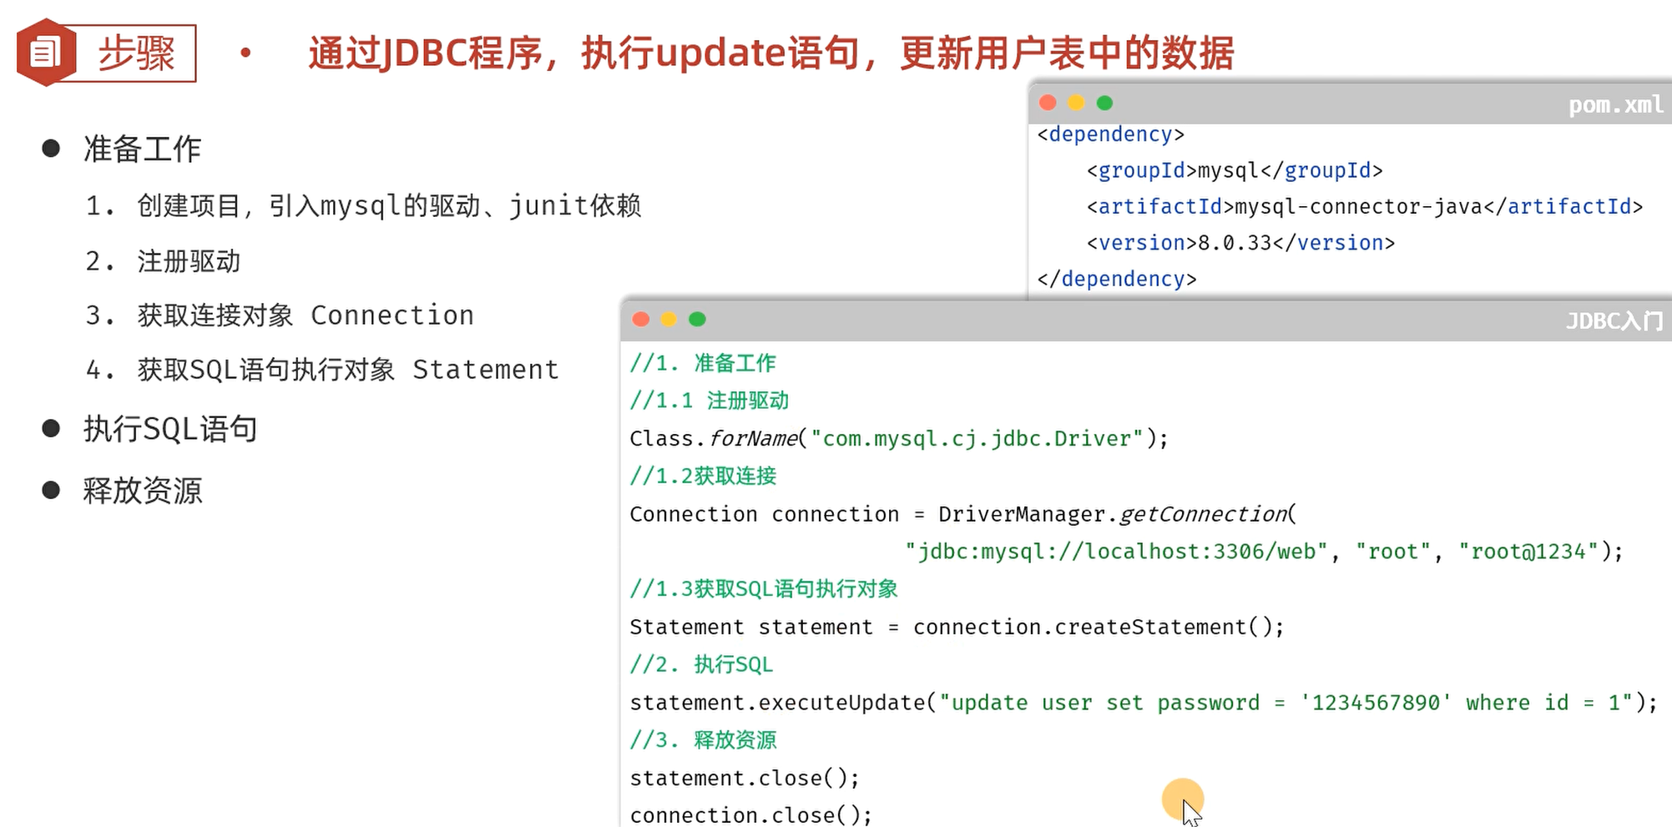Click the red title about JDBC update statement
The height and width of the screenshot is (827, 1672).
pos(770,53)
